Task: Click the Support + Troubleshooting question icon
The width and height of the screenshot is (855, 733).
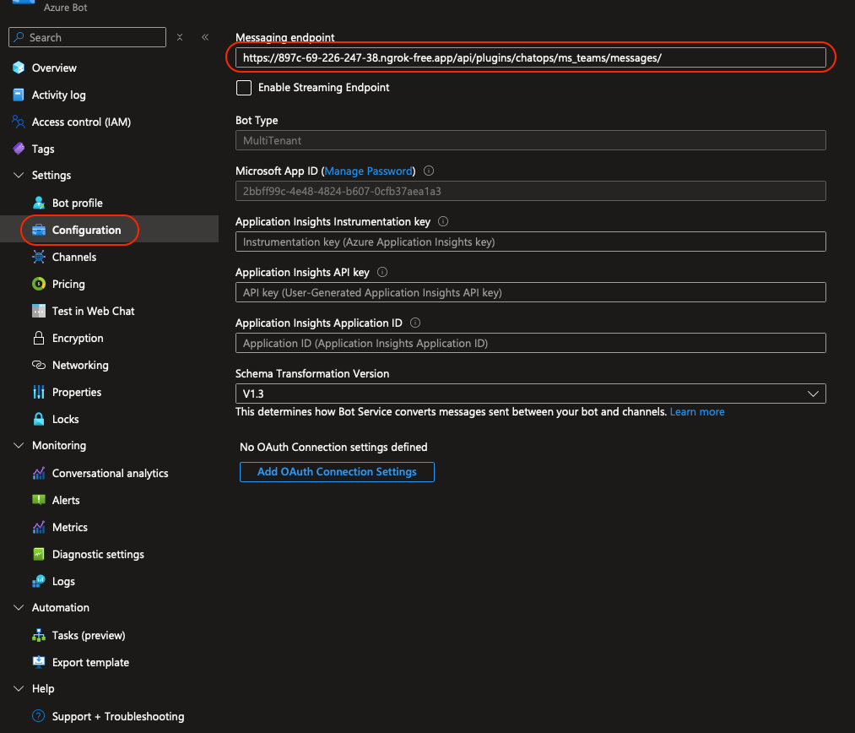Action: point(39,716)
